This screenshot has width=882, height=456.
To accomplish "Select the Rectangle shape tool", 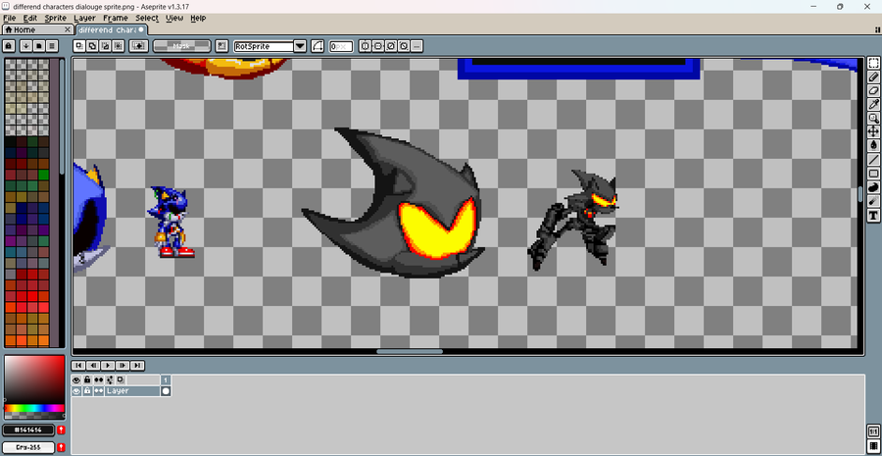I will (x=873, y=174).
